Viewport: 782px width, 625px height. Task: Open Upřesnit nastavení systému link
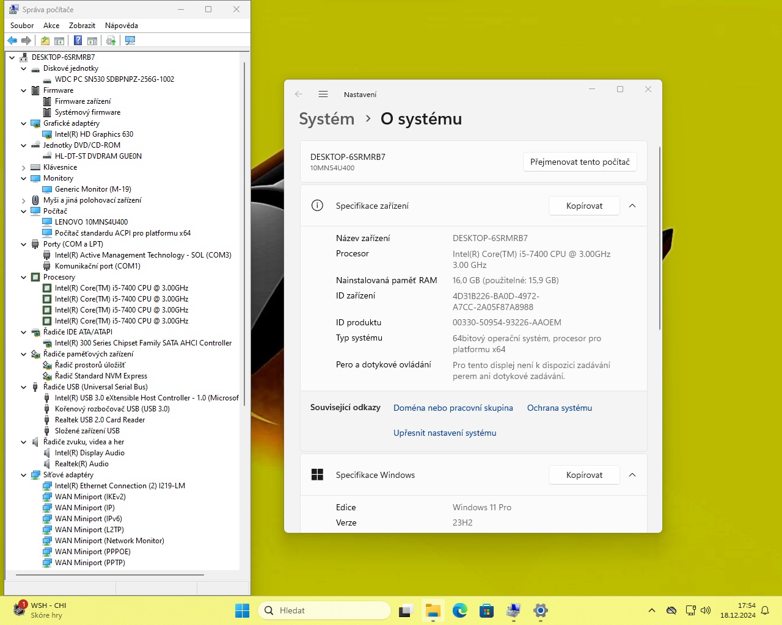pyautogui.click(x=445, y=433)
